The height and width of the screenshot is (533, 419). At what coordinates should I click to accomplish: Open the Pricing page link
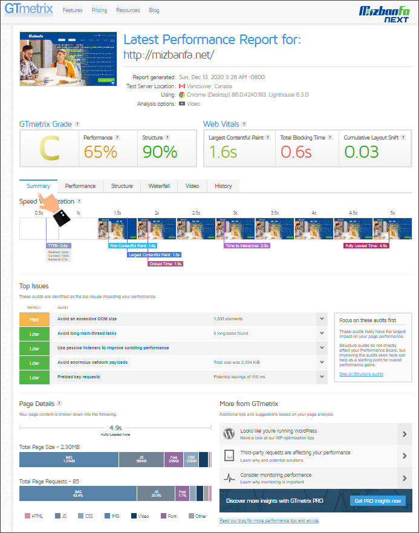pyautogui.click(x=99, y=10)
